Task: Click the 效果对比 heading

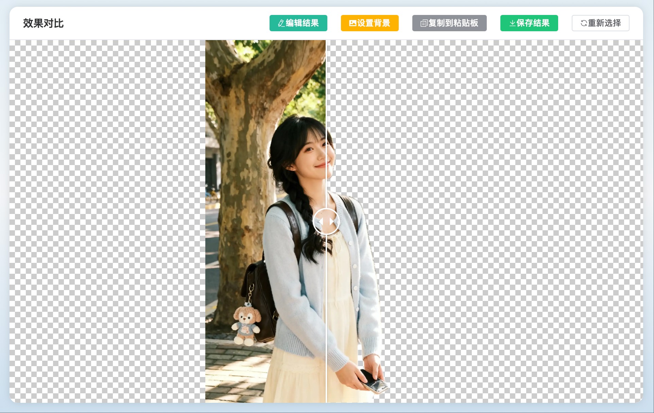Action: click(x=43, y=23)
